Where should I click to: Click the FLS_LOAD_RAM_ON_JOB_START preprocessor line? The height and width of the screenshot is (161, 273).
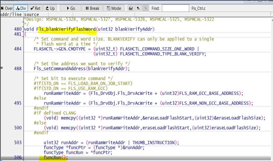83,83
